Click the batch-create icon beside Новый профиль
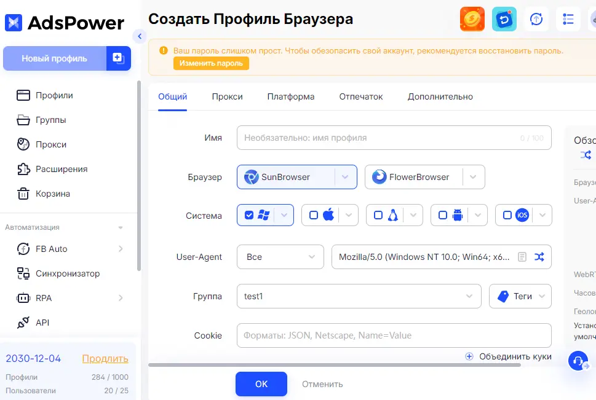Image resolution: width=596 pixels, height=400 pixels. [119, 58]
